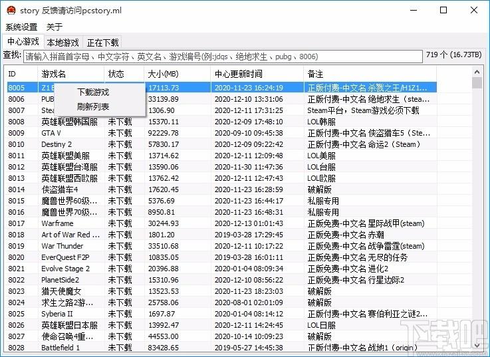Select the 英雄联盟西欧服 game row
This screenshot has width=490, height=357.
[x=221, y=178]
